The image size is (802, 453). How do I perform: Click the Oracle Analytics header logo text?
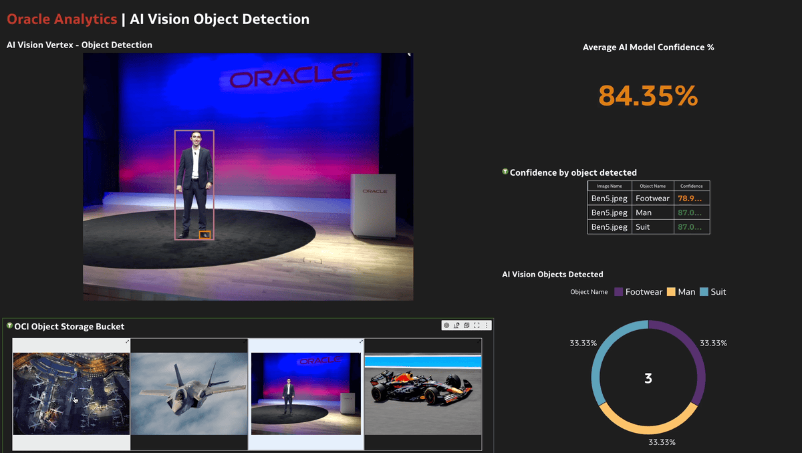(61, 19)
